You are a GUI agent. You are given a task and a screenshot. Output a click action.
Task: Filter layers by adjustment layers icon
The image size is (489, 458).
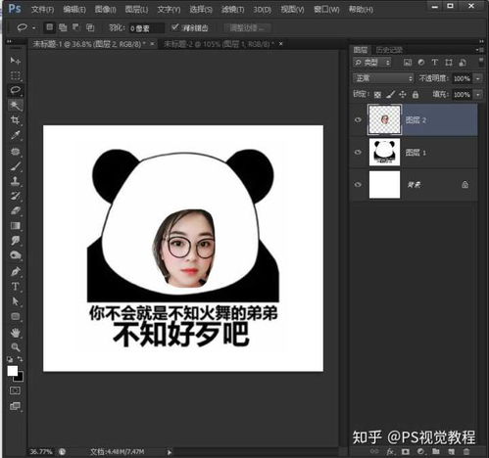point(421,63)
